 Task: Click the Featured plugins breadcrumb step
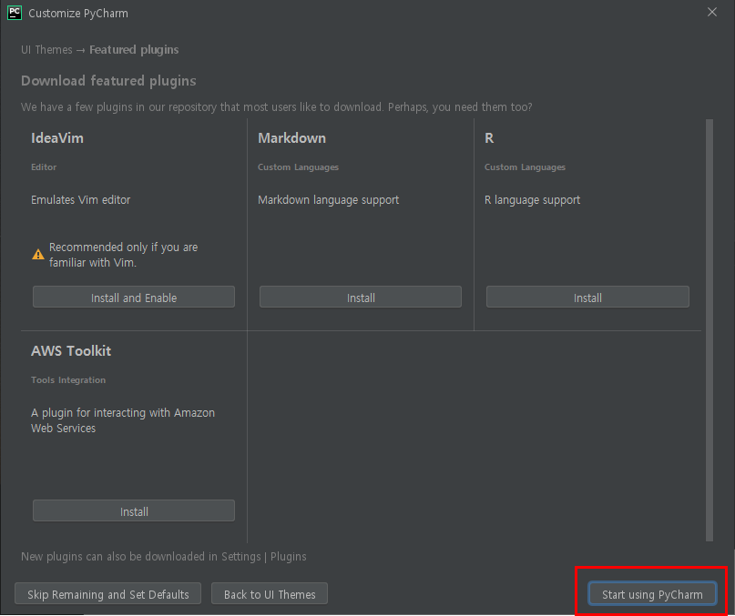pyautogui.click(x=134, y=50)
